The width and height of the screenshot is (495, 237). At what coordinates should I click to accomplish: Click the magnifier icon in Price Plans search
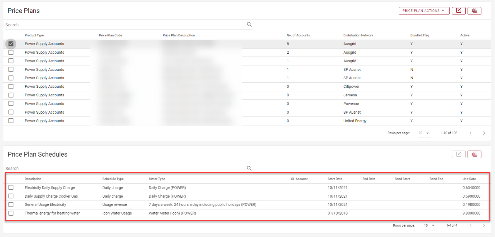pos(249,25)
